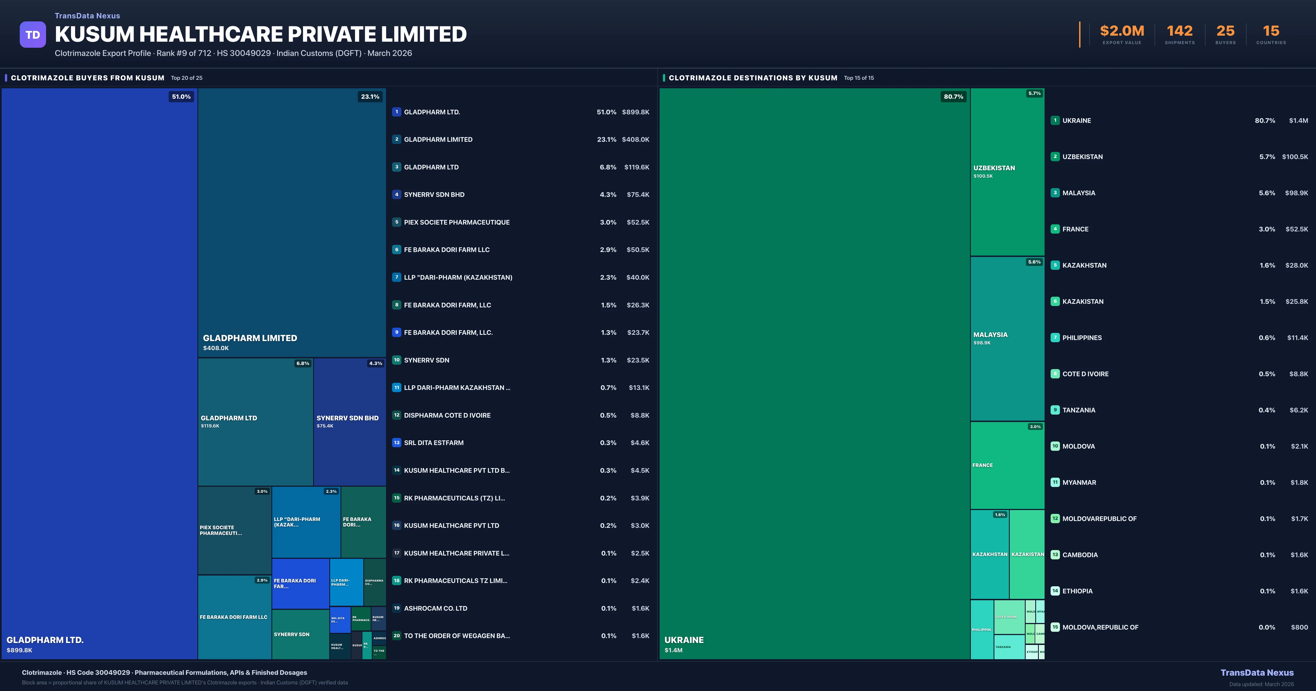Viewport: 1316px width, 691px height.
Task: Click rank 7 badge beside PHILIPPINES
Action: point(1055,338)
